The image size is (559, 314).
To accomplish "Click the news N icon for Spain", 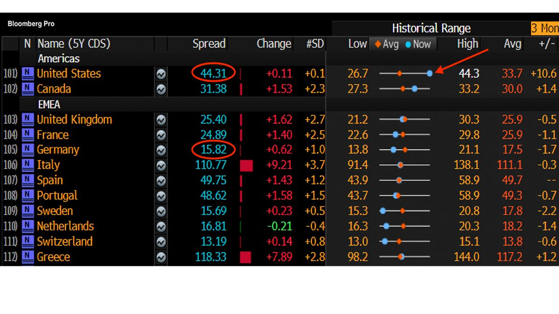I will coord(27,181).
